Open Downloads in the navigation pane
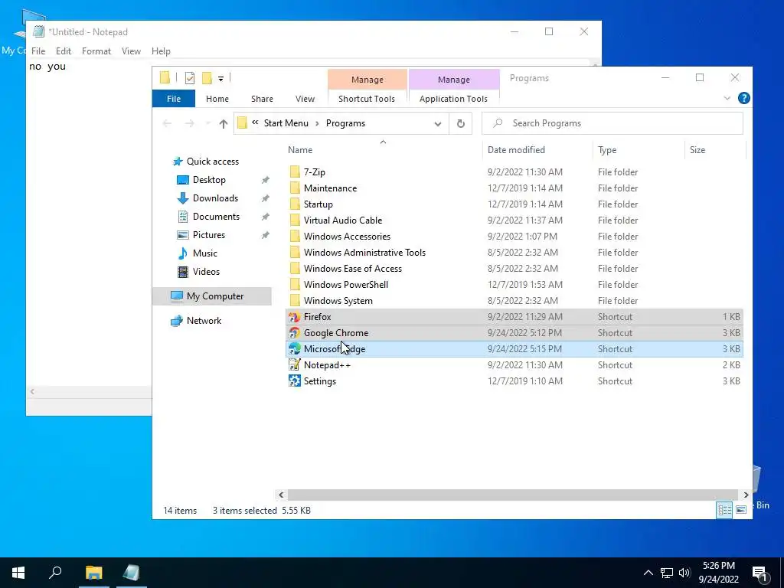 click(215, 198)
